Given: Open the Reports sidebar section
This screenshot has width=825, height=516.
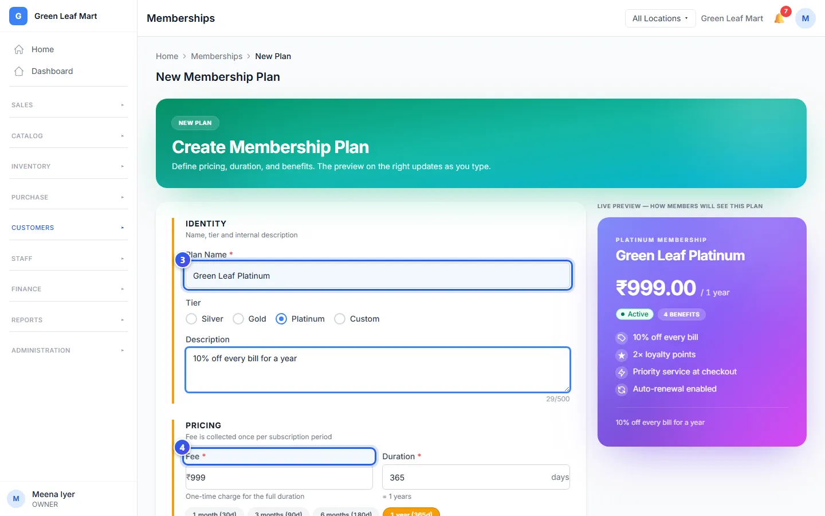Looking at the screenshot, I should [68, 320].
